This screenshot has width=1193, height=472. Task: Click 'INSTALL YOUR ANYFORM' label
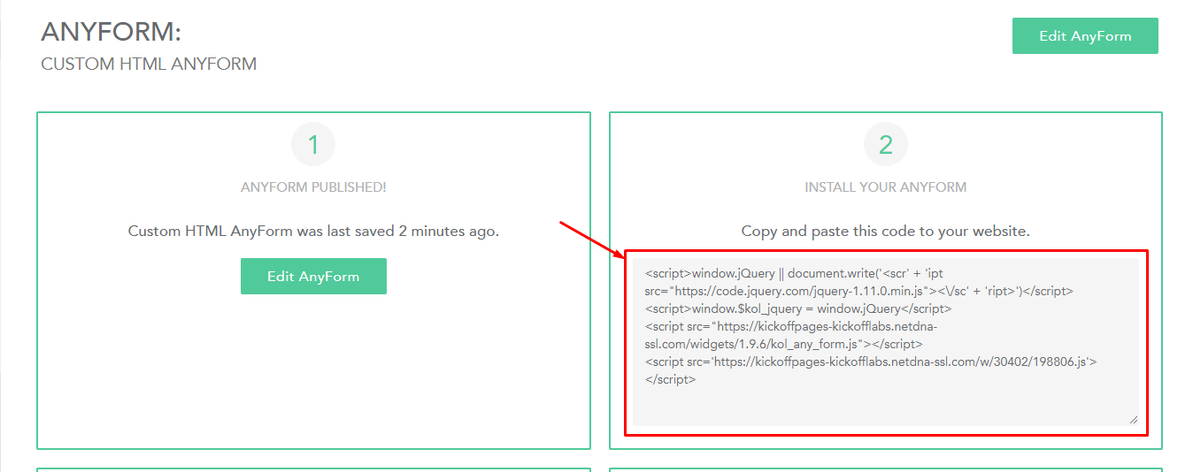pos(886,187)
